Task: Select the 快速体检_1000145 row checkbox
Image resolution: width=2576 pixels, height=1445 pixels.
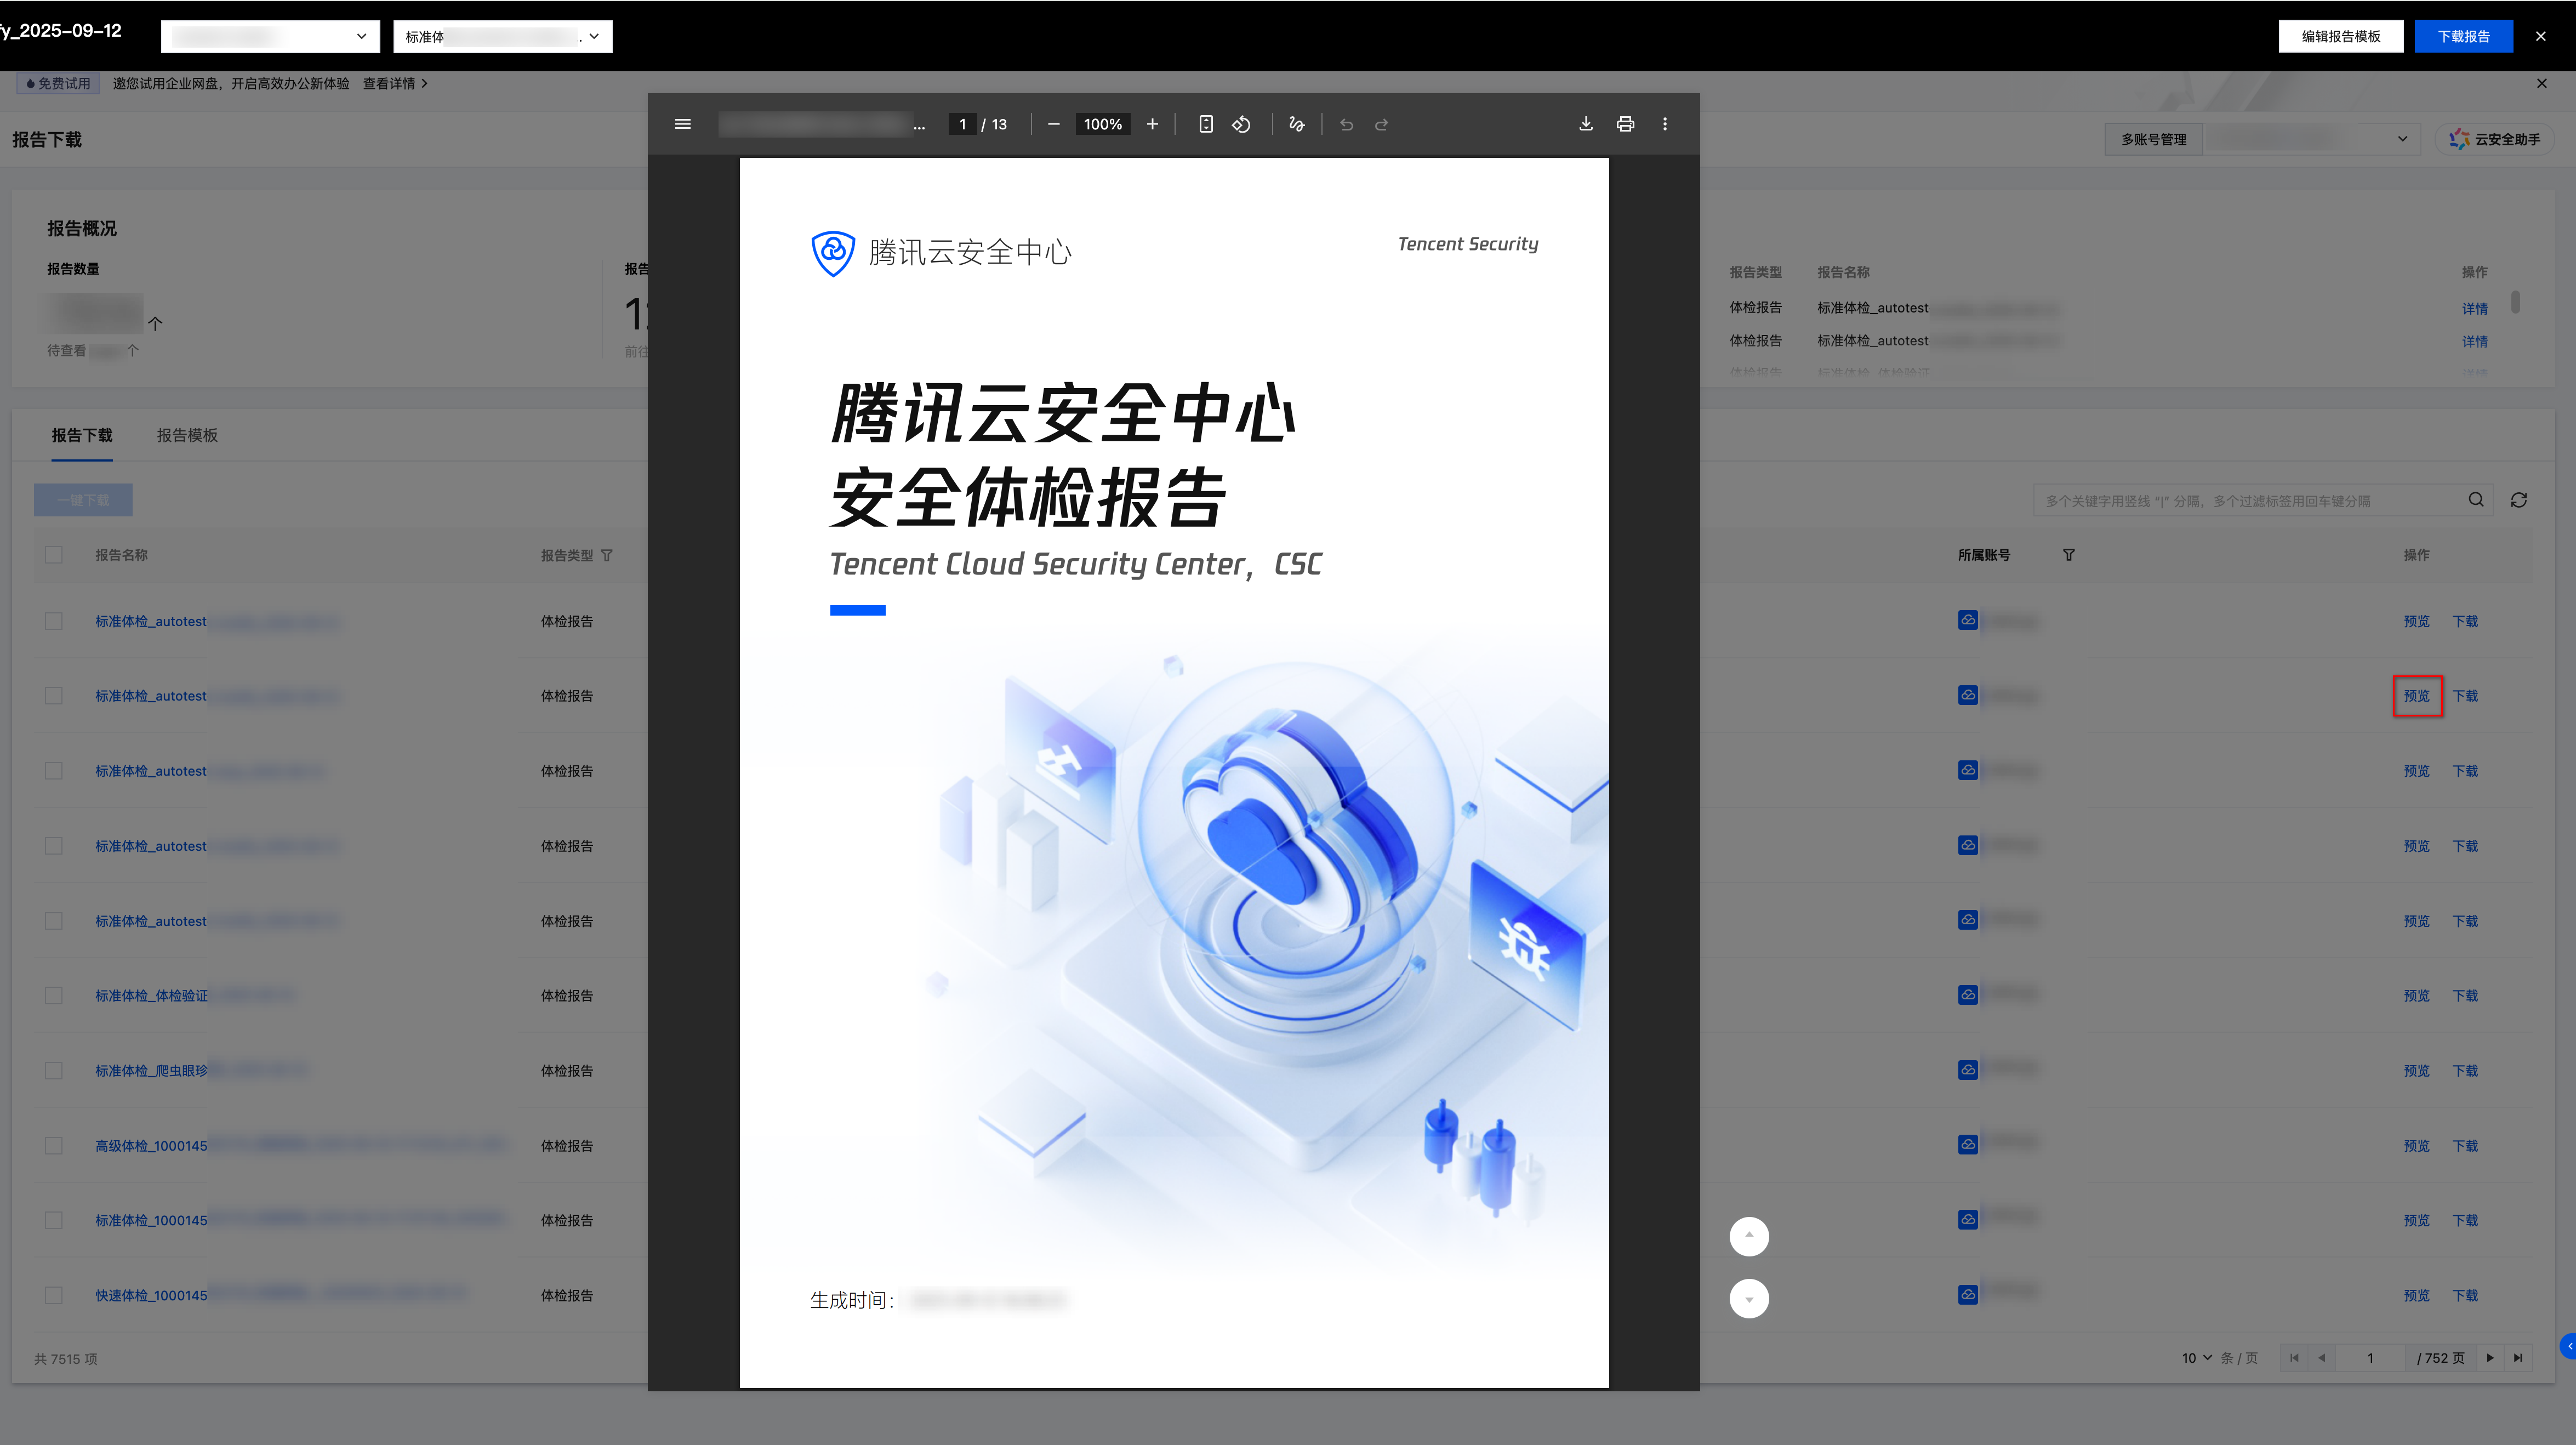Action: 54,1295
